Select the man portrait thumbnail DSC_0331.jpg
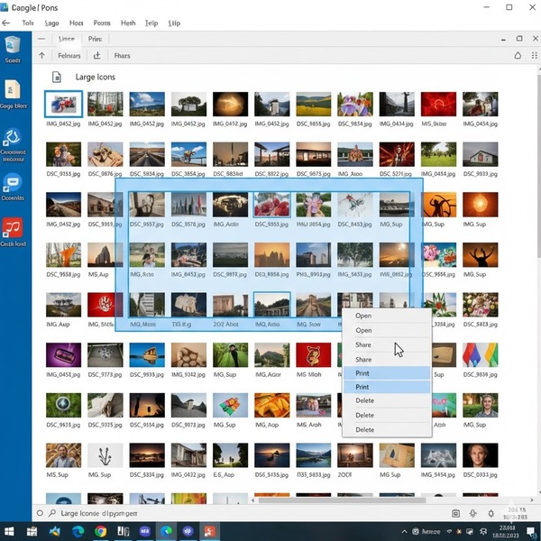 480,455
